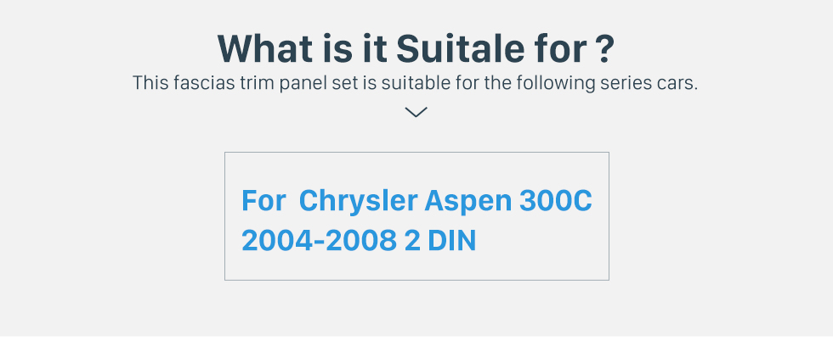Viewport: 833px width, 346px height.
Task: Click the word 'fascias' in the subtitle
Action: click(x=204, y=83)
